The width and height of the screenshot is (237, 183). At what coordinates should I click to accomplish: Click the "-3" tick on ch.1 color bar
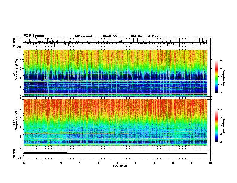pos(221,60)
